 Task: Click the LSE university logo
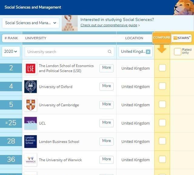pyautogui.click(x=31, y=68)
